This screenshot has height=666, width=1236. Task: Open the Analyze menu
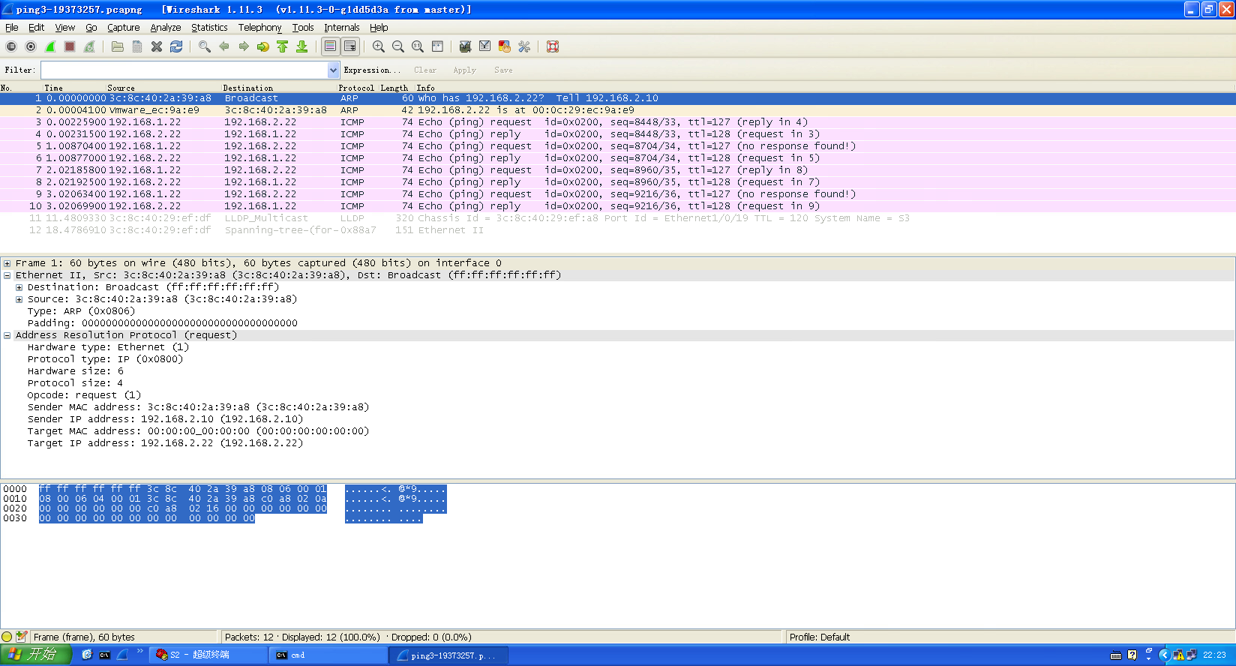tap(166, 27)
